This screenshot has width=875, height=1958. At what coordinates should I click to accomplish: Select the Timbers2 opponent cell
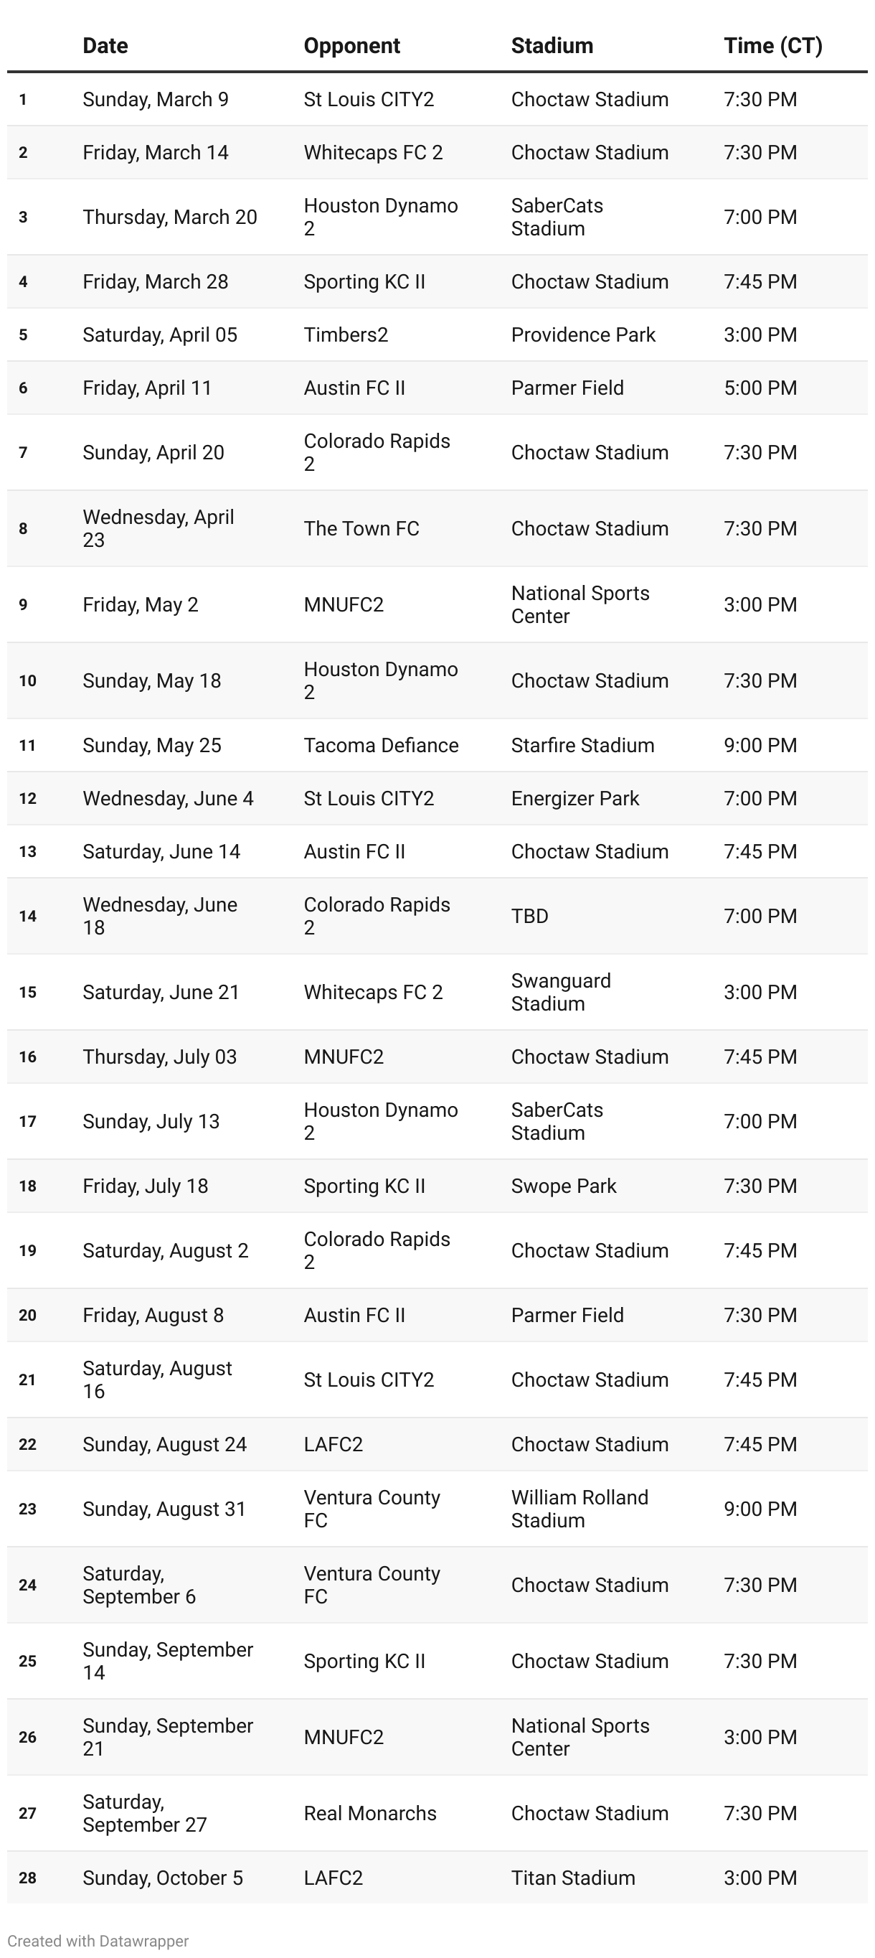point(346,334)
